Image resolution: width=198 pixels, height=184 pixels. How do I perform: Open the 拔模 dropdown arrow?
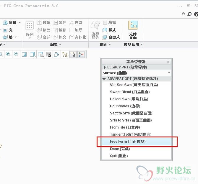tap(20, 23)
